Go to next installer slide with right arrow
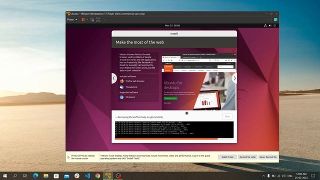 coord(234,78)
